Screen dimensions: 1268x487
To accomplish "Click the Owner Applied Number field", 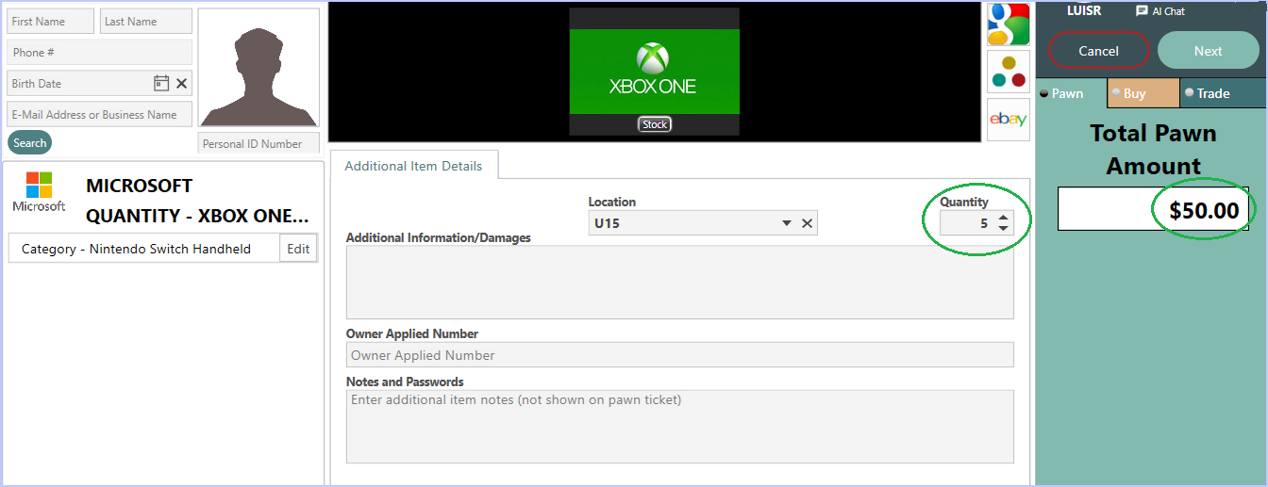I will coord(679,355).
